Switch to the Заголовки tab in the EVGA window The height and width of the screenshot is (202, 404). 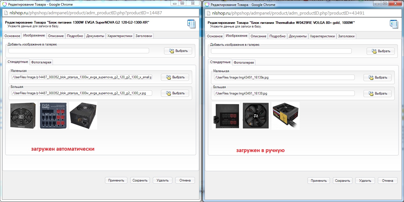(x=144, y=36)
